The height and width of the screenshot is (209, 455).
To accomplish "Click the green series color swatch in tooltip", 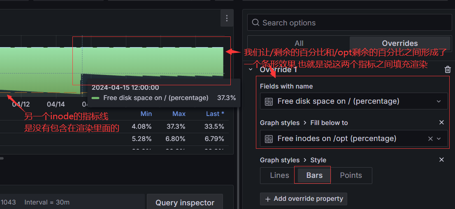I will click(x=96, y=98).
